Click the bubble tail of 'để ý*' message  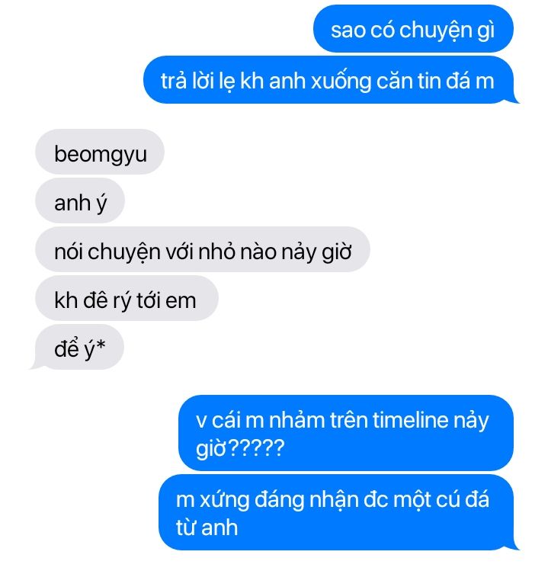(x=35, y=365)
